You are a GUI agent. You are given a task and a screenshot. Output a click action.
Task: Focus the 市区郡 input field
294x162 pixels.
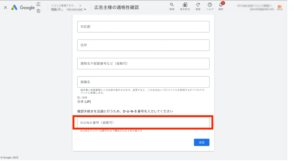[143, 27]
